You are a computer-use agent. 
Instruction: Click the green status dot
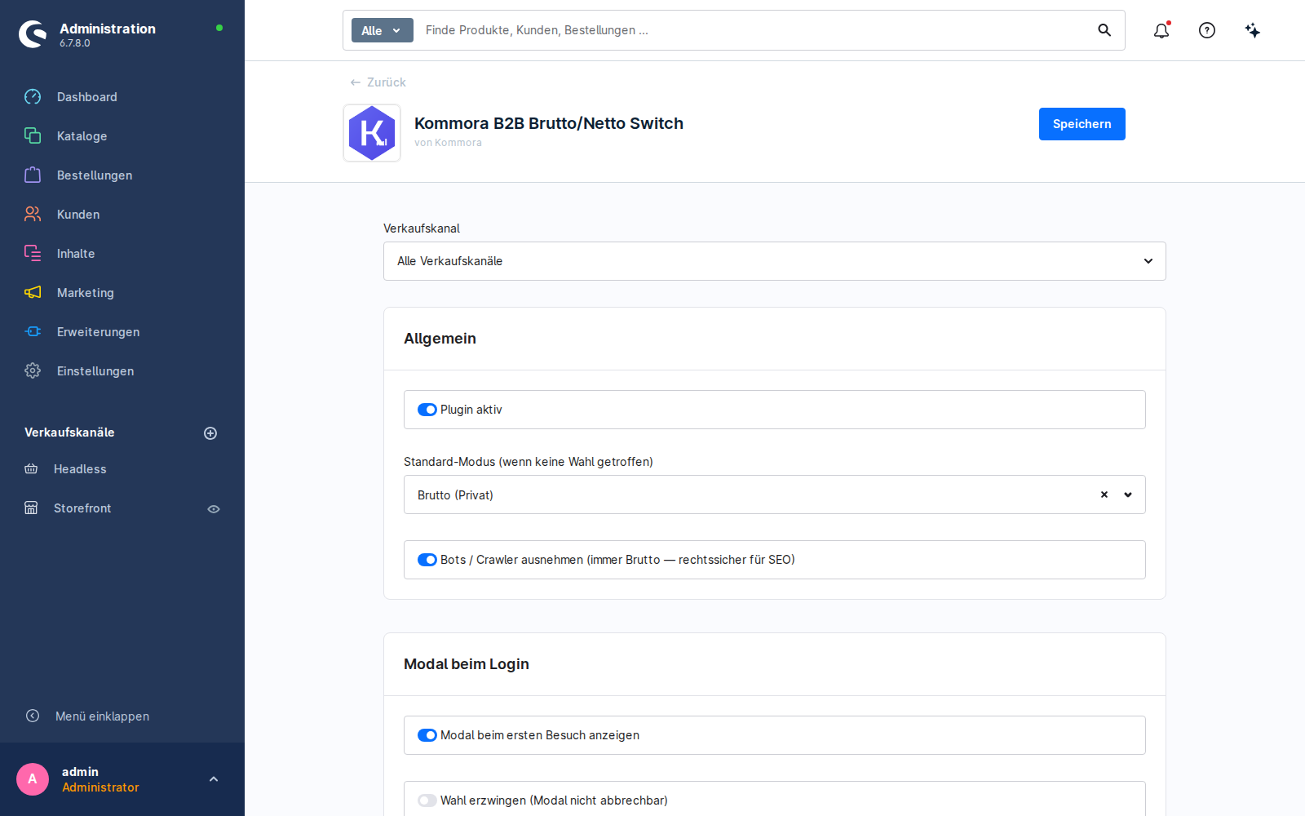[x=219, y=28]
